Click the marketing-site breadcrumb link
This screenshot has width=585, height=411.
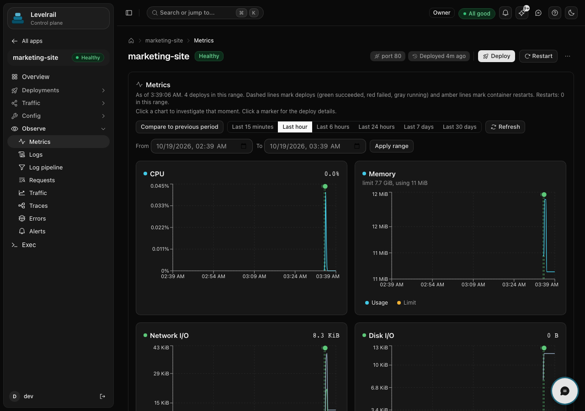(164, 41)
